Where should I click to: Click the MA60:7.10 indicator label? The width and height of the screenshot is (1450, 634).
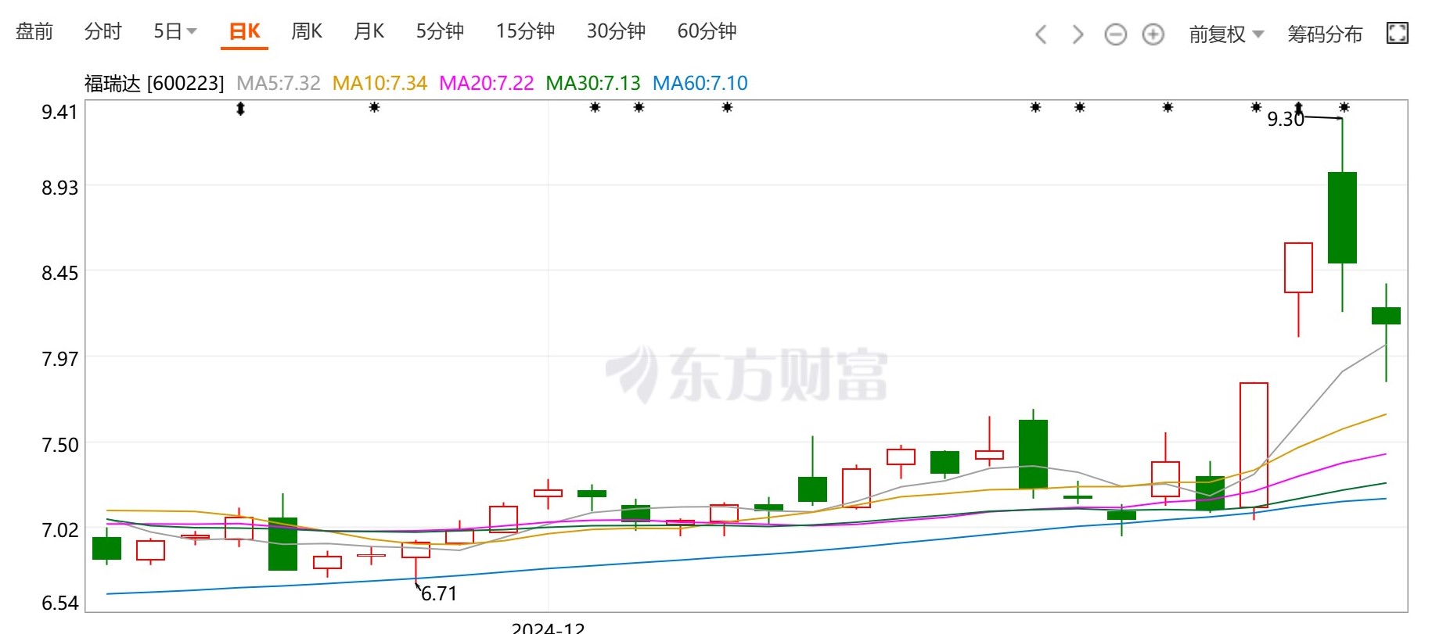coord(700,83)
